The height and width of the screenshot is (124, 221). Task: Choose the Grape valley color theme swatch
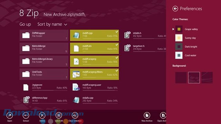coord(179,29)
